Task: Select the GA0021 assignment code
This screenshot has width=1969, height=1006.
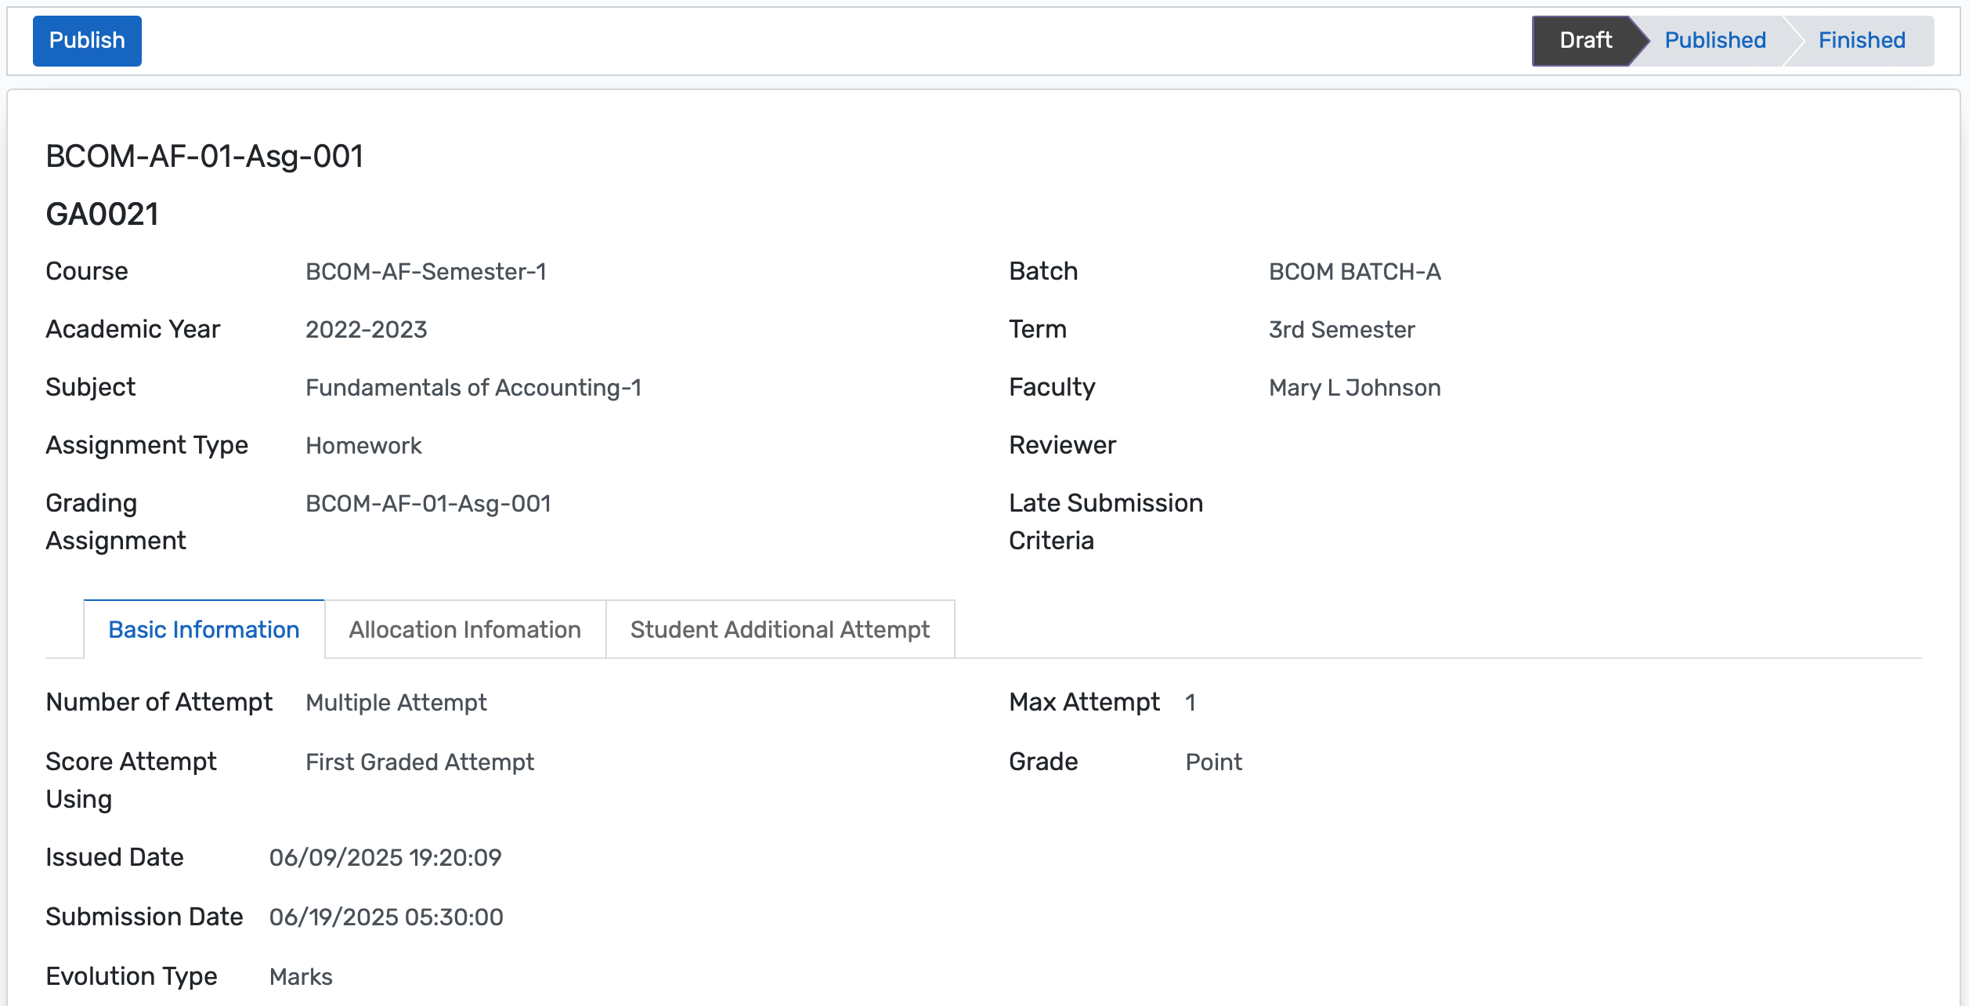Action: pyautogui.click(x=101, y=213)
